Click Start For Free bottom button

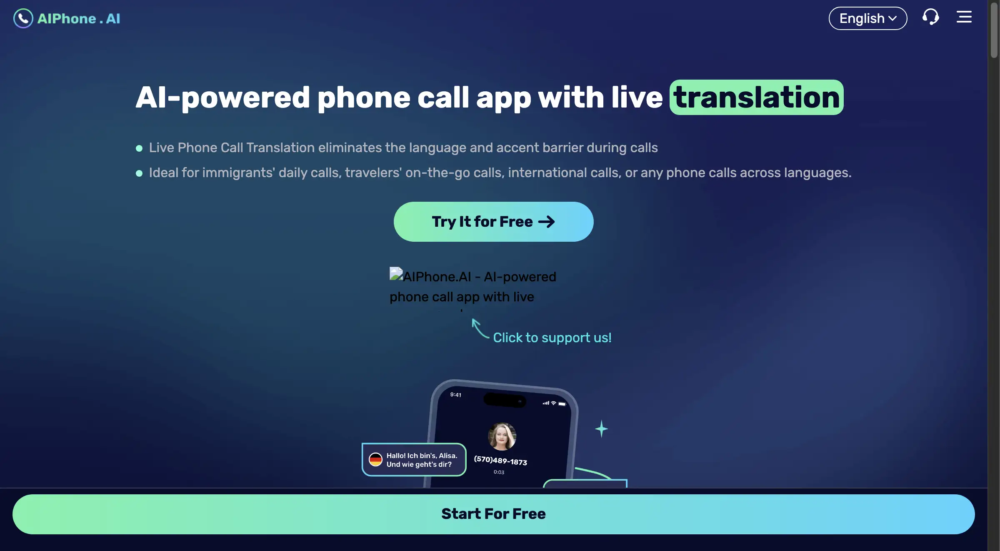point(494,513)
